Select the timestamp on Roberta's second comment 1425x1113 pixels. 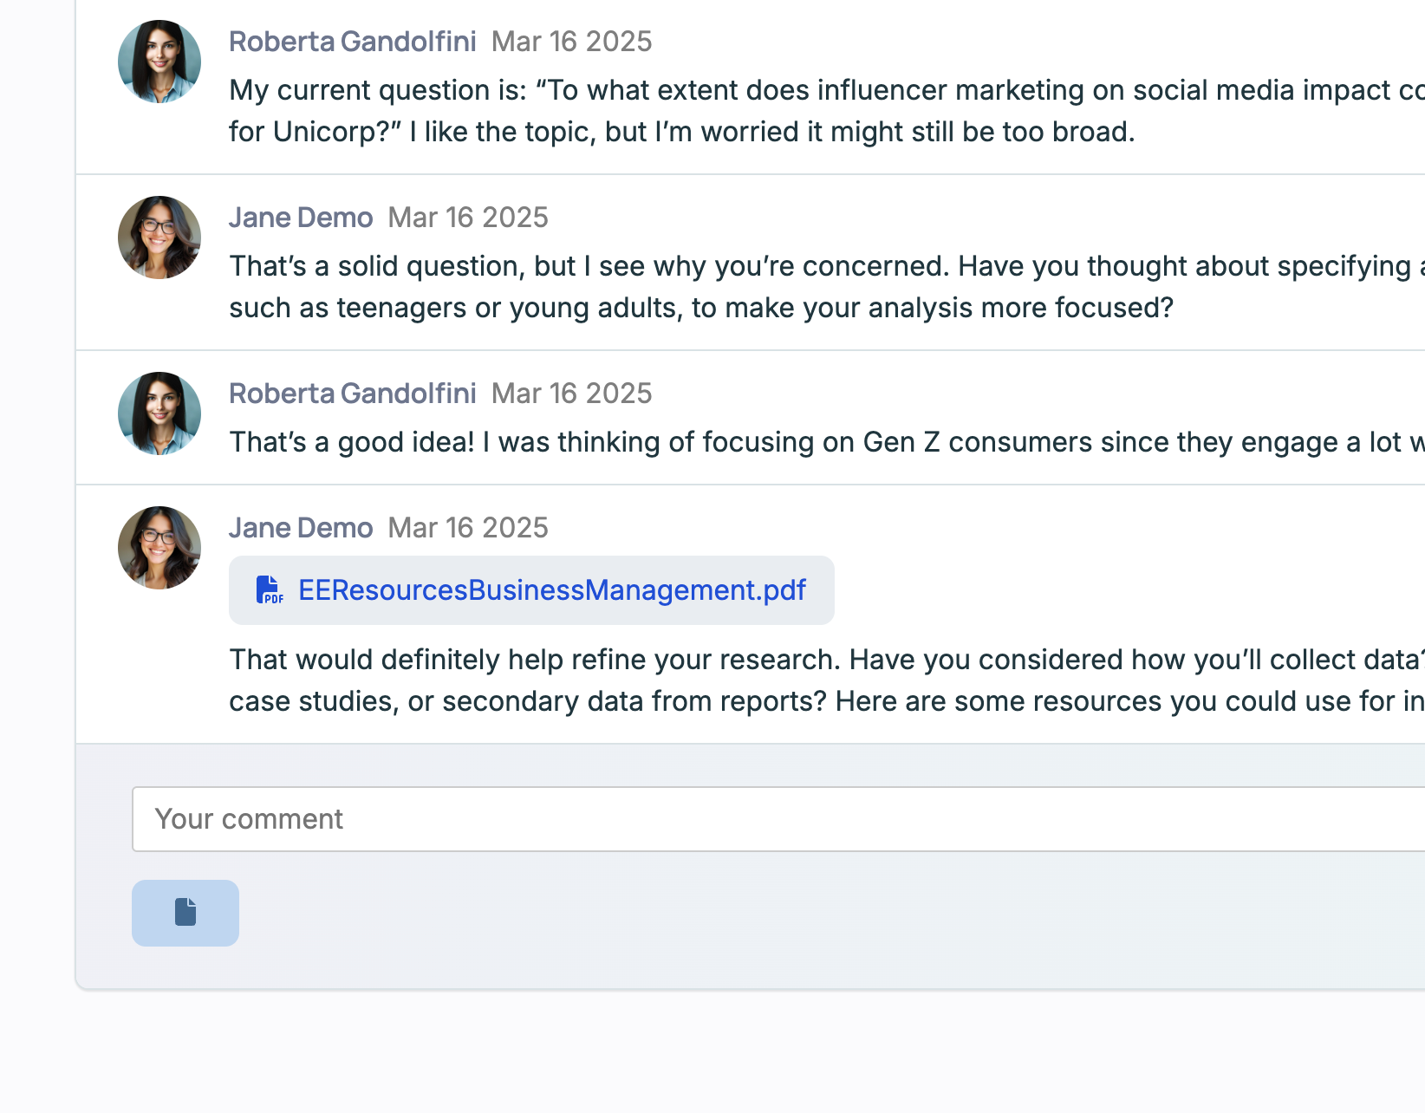point(571,393)
